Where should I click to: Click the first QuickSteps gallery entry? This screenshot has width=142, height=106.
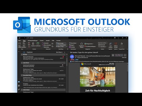[x=61, y=43]
